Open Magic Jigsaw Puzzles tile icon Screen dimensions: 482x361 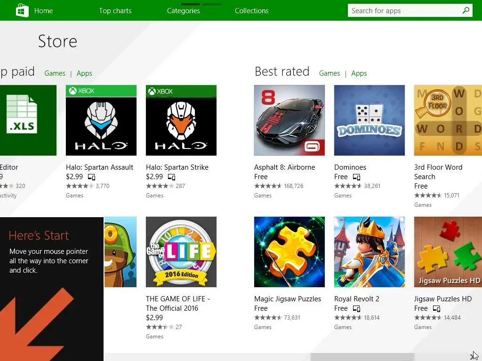(x=289, y=252)
